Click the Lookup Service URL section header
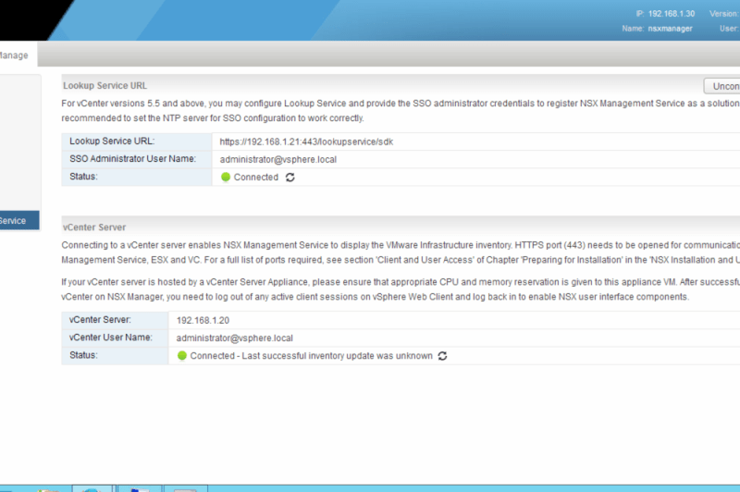This screenshot has width=740, height=492. (x=105, y=85)
